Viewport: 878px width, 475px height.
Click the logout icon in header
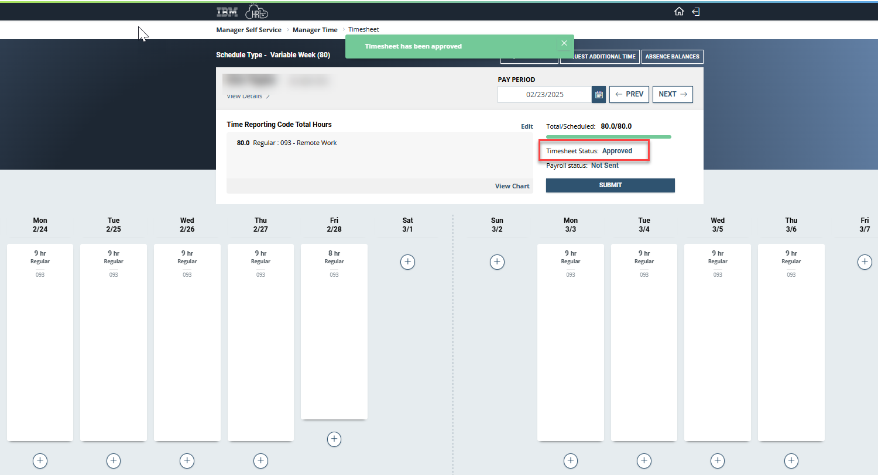[x=695, y=12]
